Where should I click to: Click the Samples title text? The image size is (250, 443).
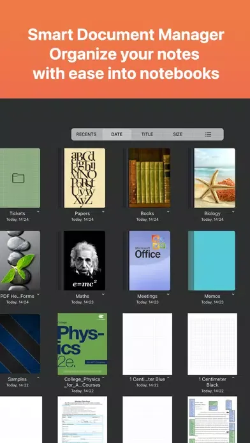(17, 379)
